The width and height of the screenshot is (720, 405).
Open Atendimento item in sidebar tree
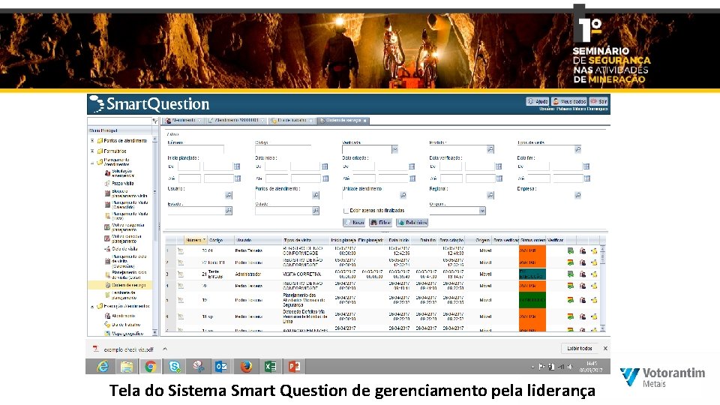tap(120, 316)
